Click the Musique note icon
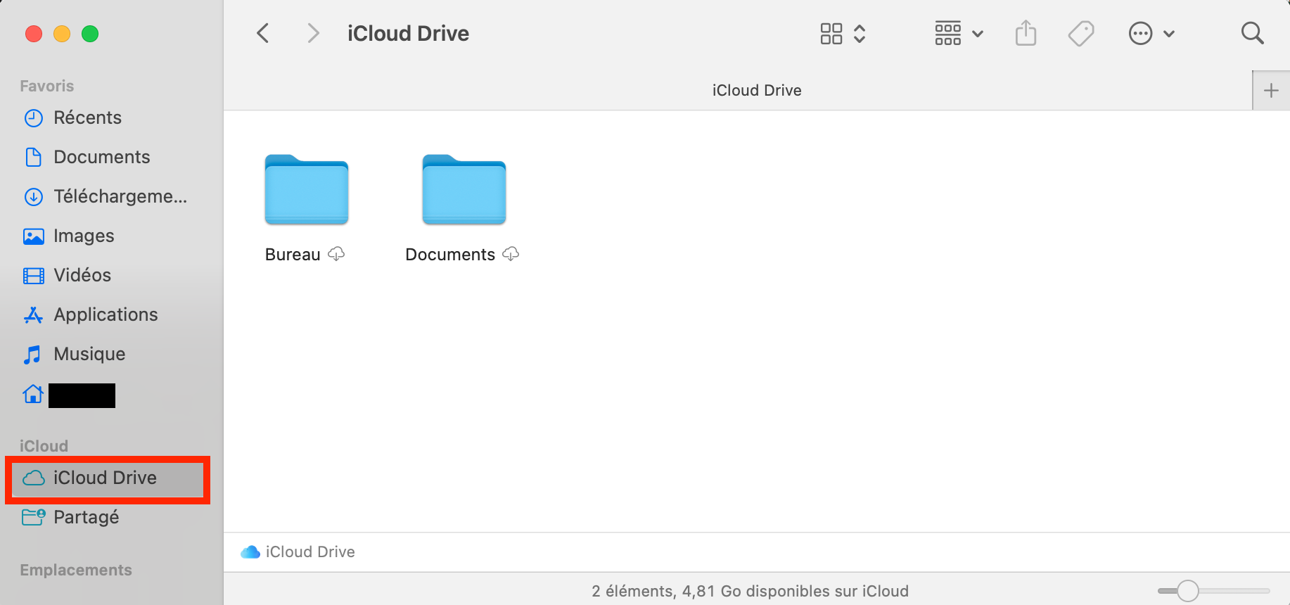The width and height of the screenshot is (1290, 605). tap(32, 354)
